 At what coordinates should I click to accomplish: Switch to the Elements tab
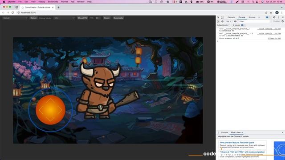232,17
